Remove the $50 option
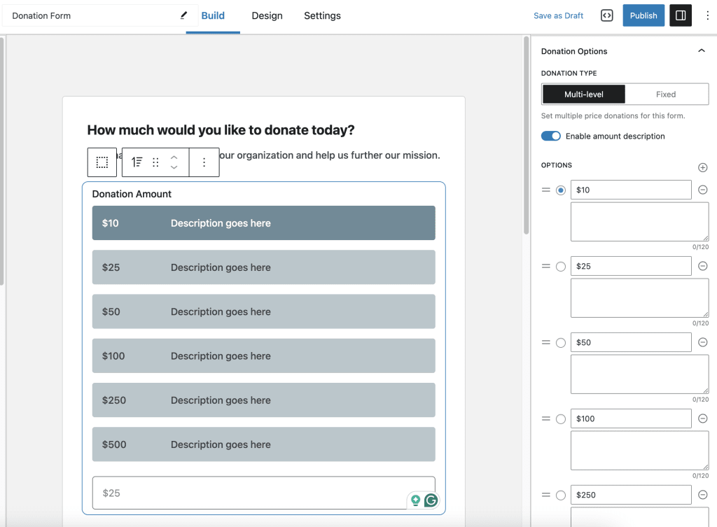This screenshot has height=527, width=717. coord(703,342)
